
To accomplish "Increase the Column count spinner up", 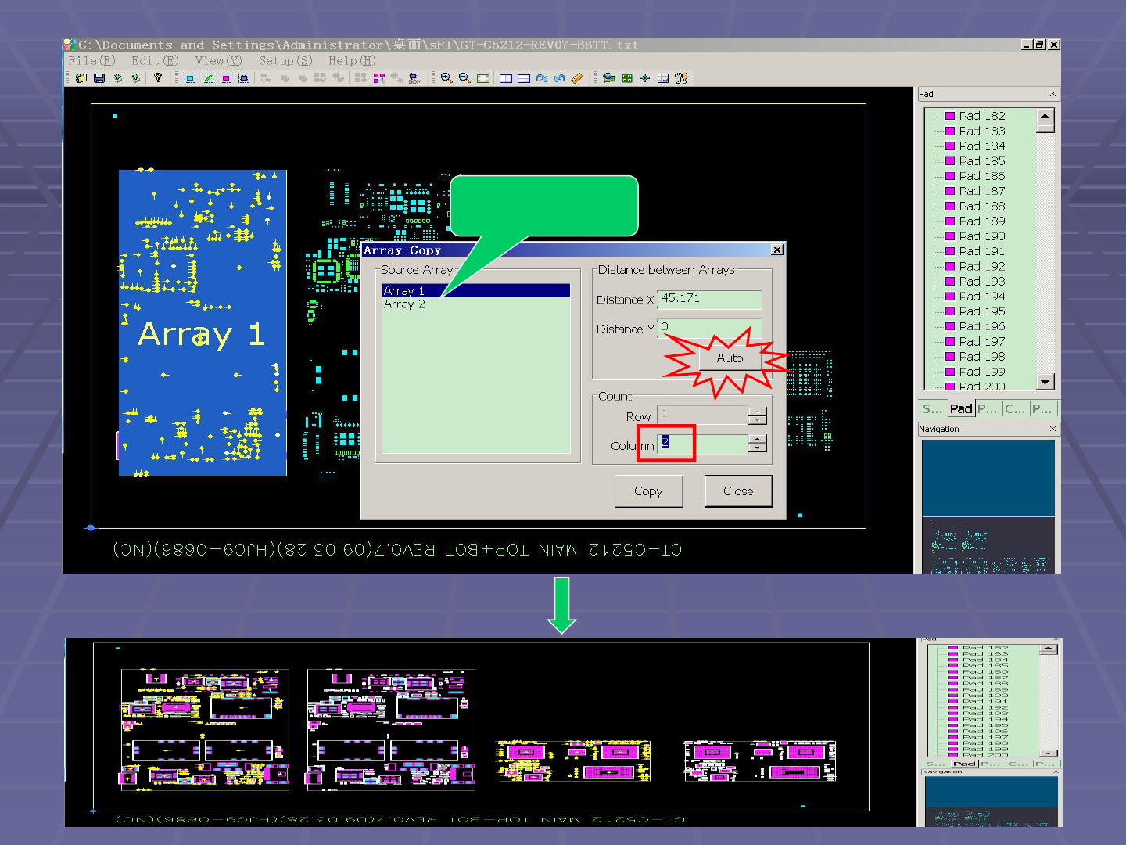I will click(757, 439).
